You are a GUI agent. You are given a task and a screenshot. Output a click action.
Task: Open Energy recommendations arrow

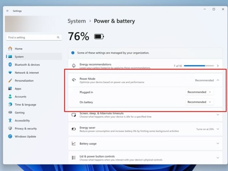click(x=218, y=66)
